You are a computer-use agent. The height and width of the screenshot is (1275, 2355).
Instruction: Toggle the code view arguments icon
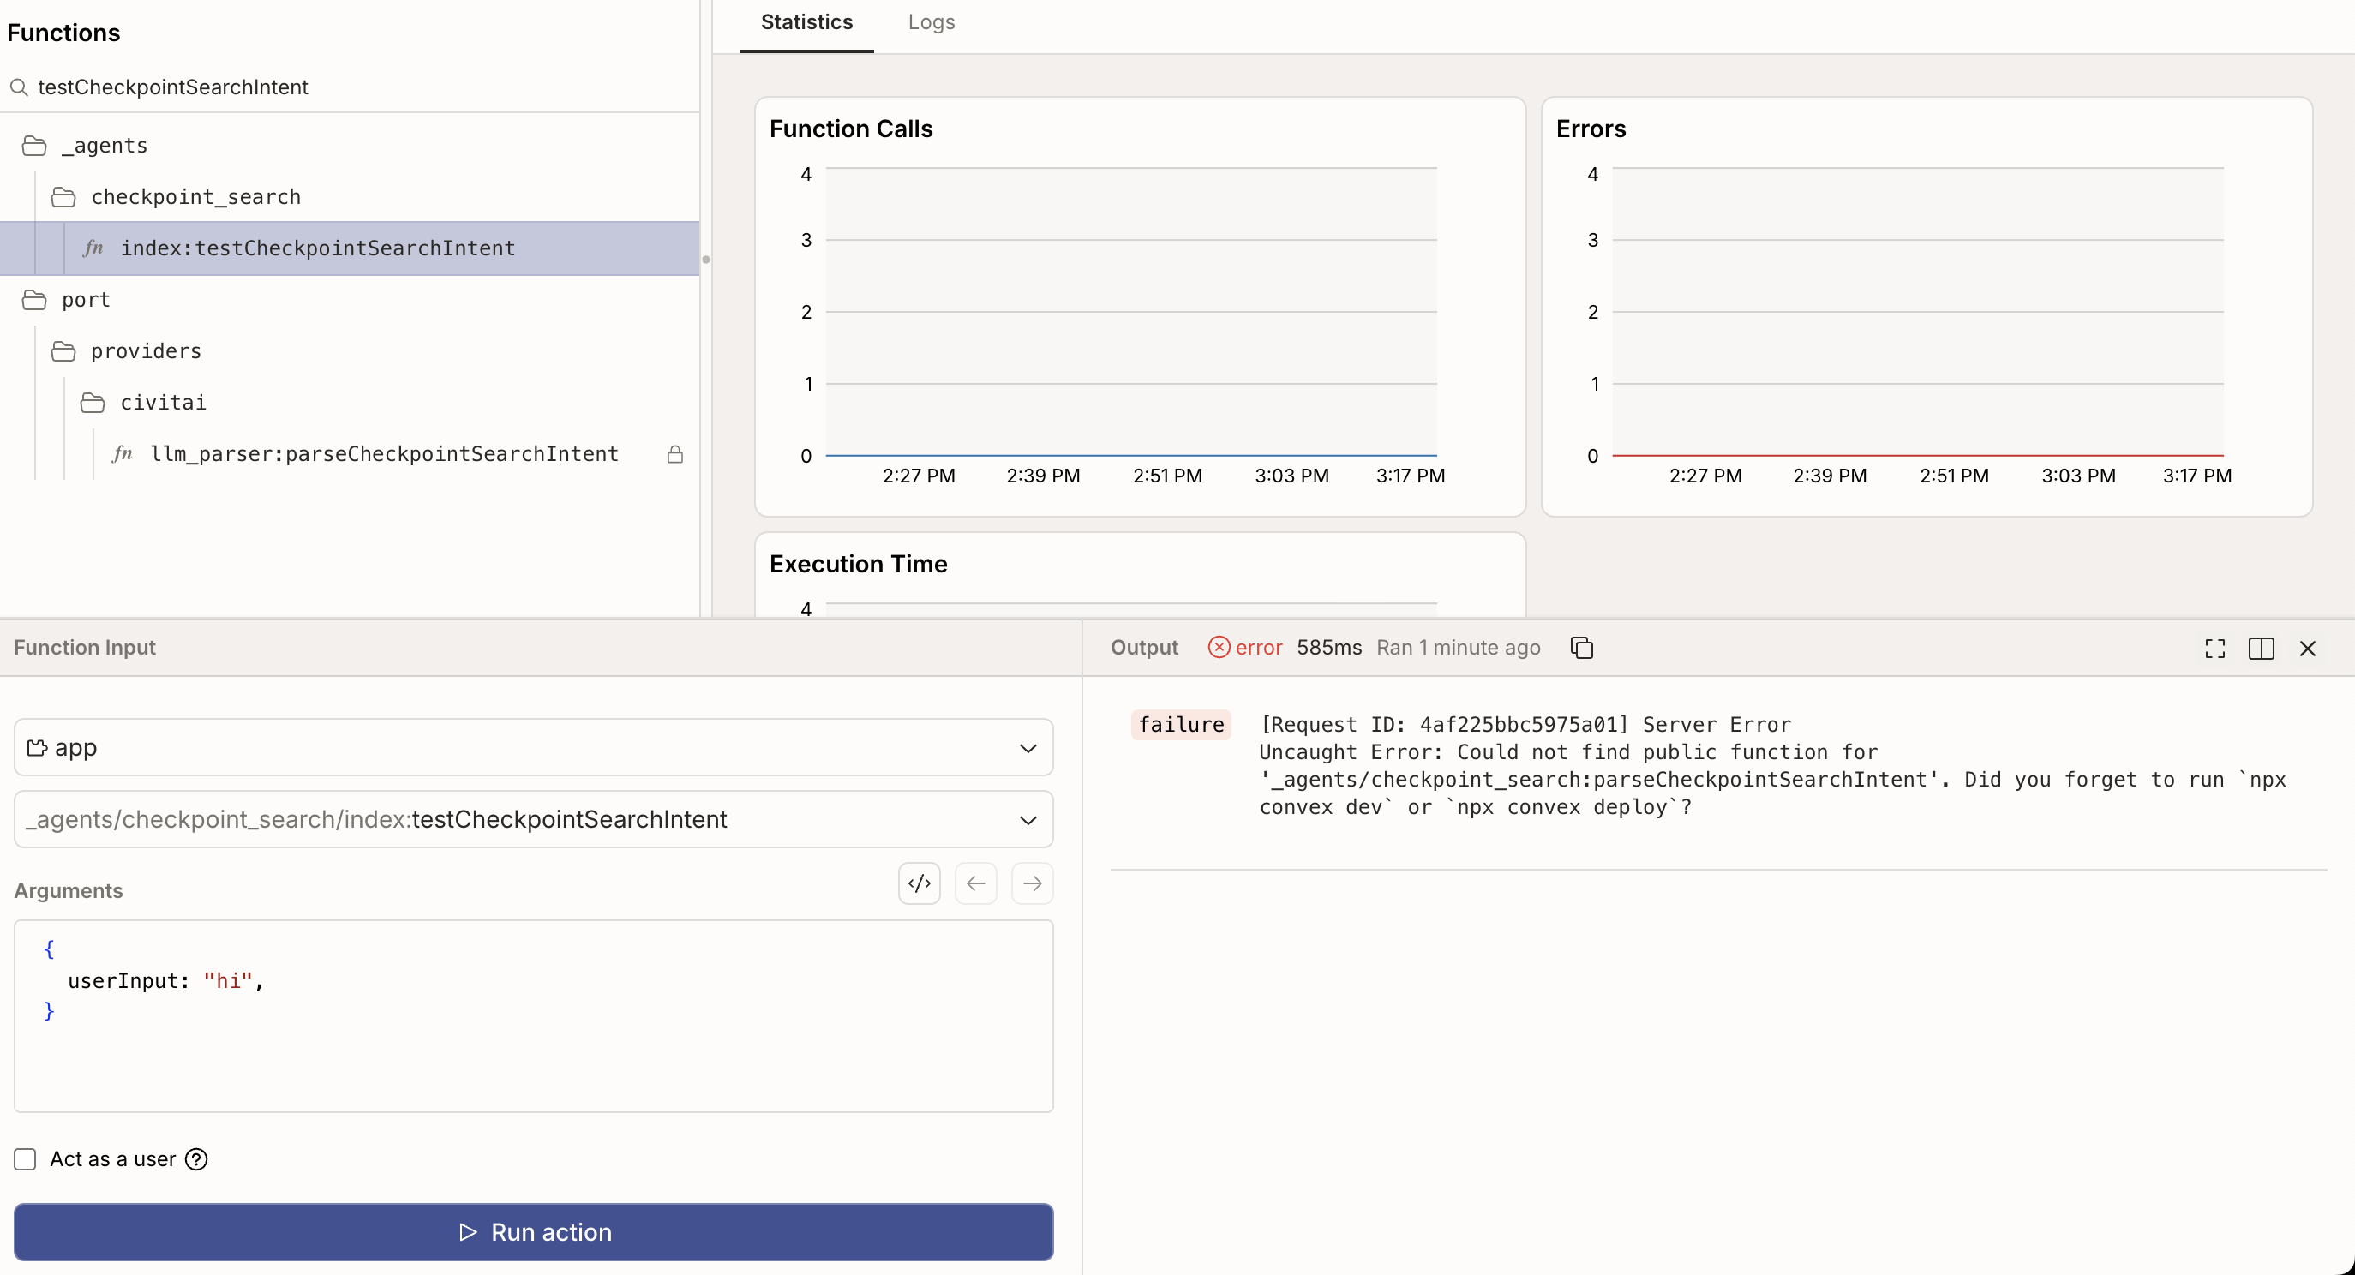pos(919,883)
